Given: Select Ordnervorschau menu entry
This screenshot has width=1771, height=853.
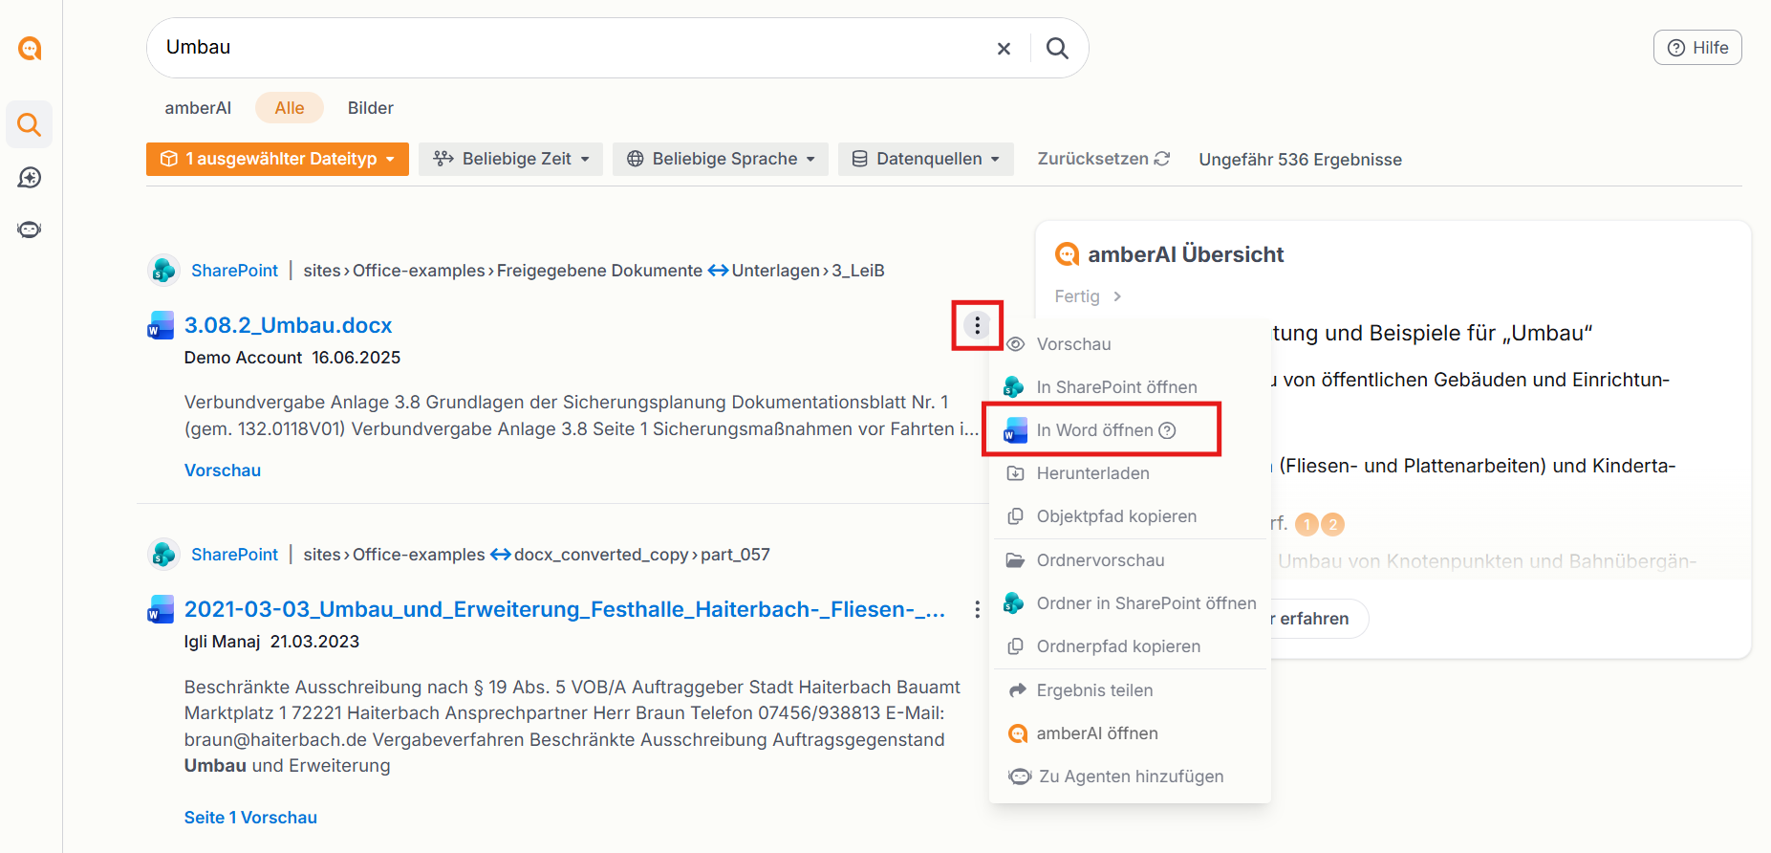Looking at the screenshot, I should pos(1130,560).
